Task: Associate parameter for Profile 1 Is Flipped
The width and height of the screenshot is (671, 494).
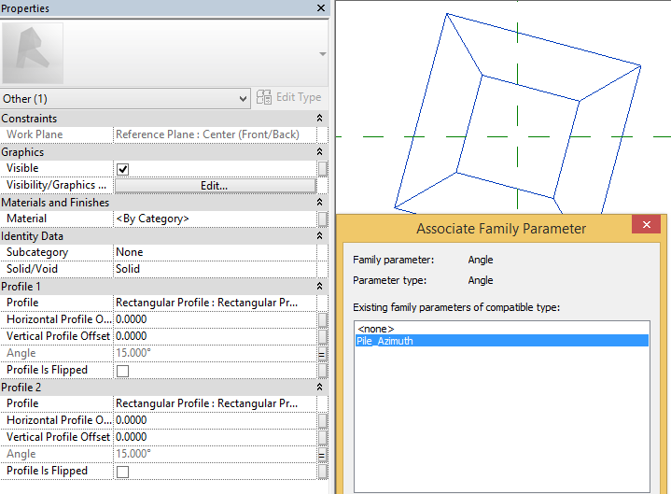Action: click(x=323, y=371)
